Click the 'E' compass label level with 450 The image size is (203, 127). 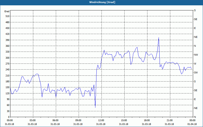click(x=195, y=28)
